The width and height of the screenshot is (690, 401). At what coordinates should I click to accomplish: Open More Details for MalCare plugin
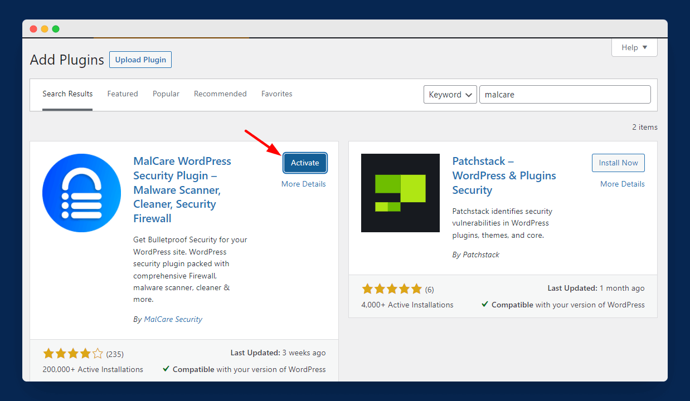(304, 184)
